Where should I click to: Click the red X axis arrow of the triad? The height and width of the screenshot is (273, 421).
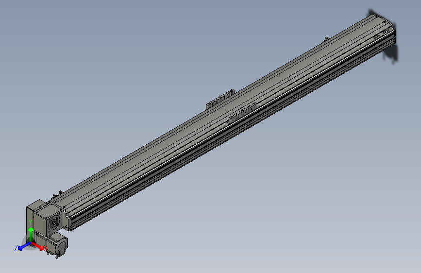pos(37,246)
